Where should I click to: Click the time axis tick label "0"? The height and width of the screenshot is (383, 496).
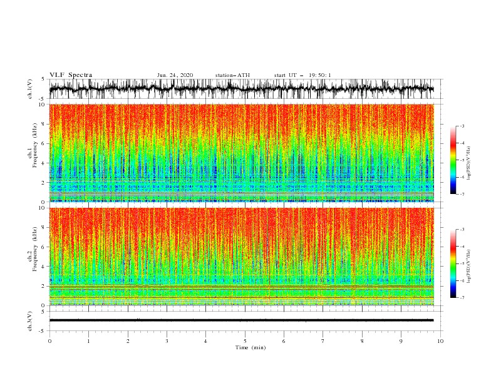(49, 341)
